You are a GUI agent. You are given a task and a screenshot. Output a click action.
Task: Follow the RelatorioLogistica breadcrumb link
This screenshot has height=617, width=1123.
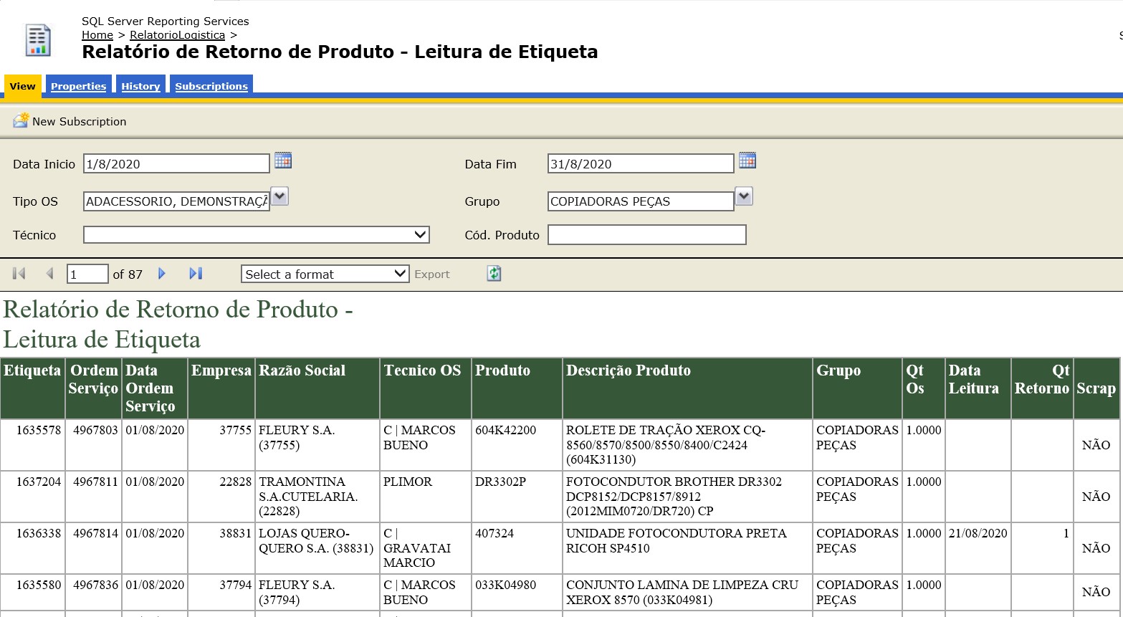pyautogui.click(x=178, y=35)
